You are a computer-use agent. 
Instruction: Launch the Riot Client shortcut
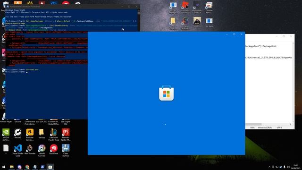tap(53, 149)
